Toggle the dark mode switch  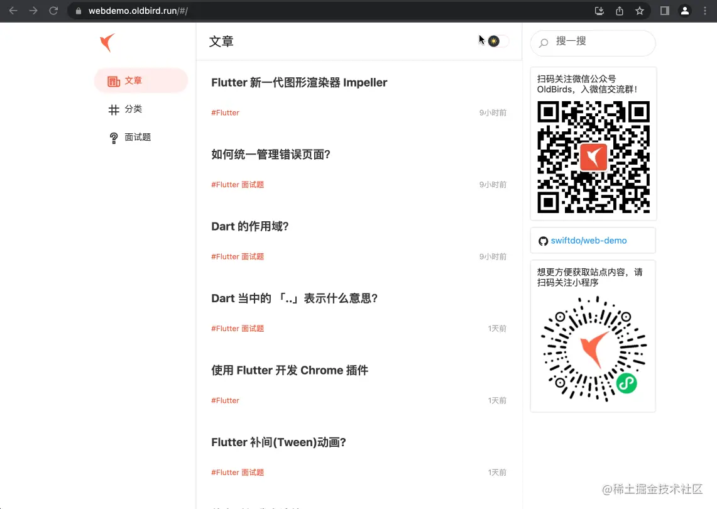tap(498, 41)
